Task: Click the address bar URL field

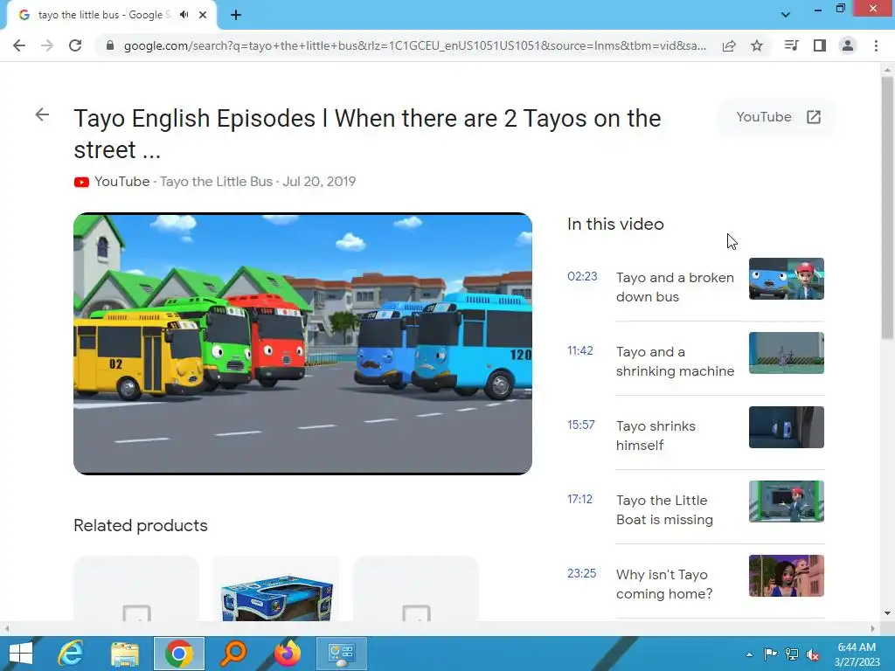Action: point(414,45)
